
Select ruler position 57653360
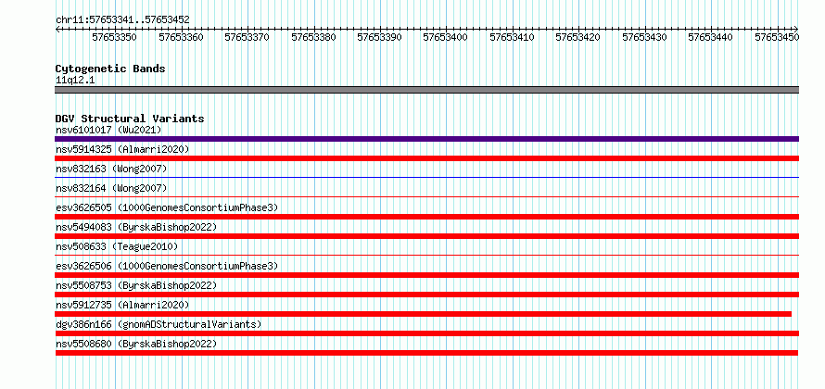pyautogui.click(x=181, y=37)
